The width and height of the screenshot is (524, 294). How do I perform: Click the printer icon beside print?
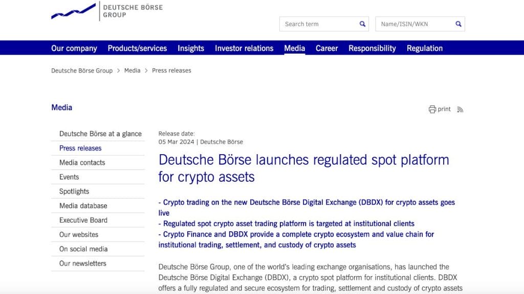coord(432,109)
